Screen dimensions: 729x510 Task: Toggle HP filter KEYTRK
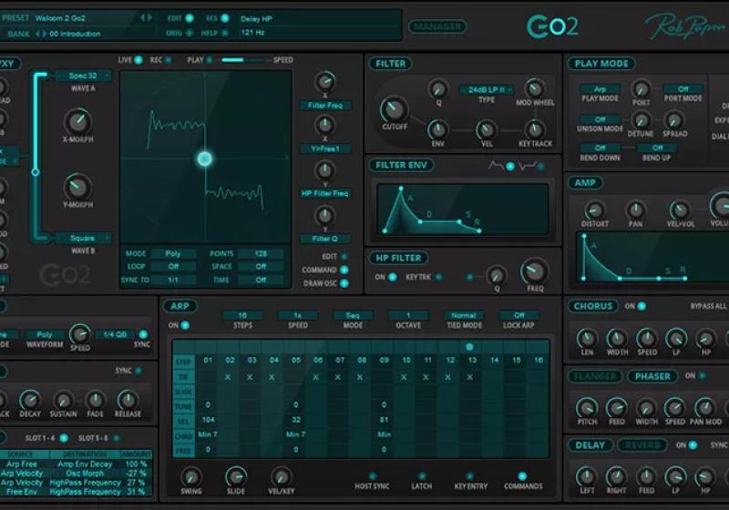[x=438, y=277]
